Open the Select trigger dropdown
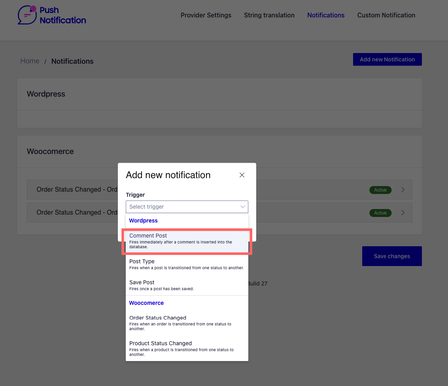Screen dimensions: 448x386 [x=187, y=207]
